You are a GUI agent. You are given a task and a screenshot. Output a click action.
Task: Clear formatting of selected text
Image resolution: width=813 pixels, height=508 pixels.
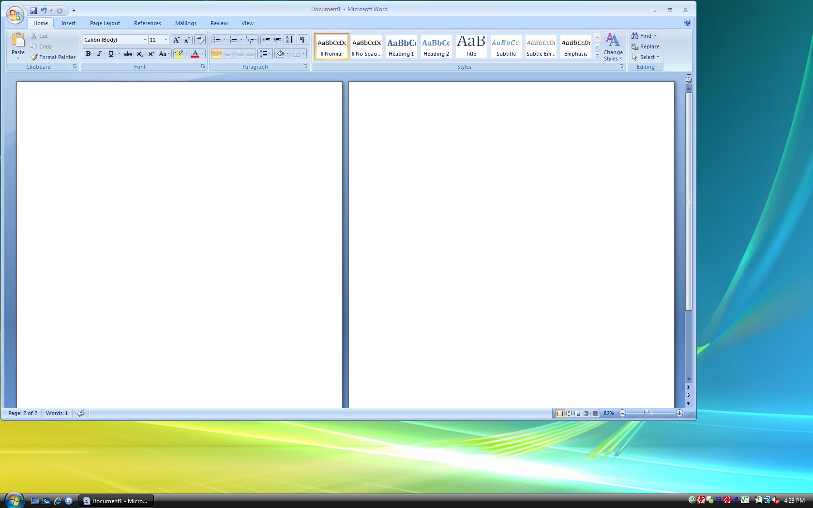(x=199, y=40)
